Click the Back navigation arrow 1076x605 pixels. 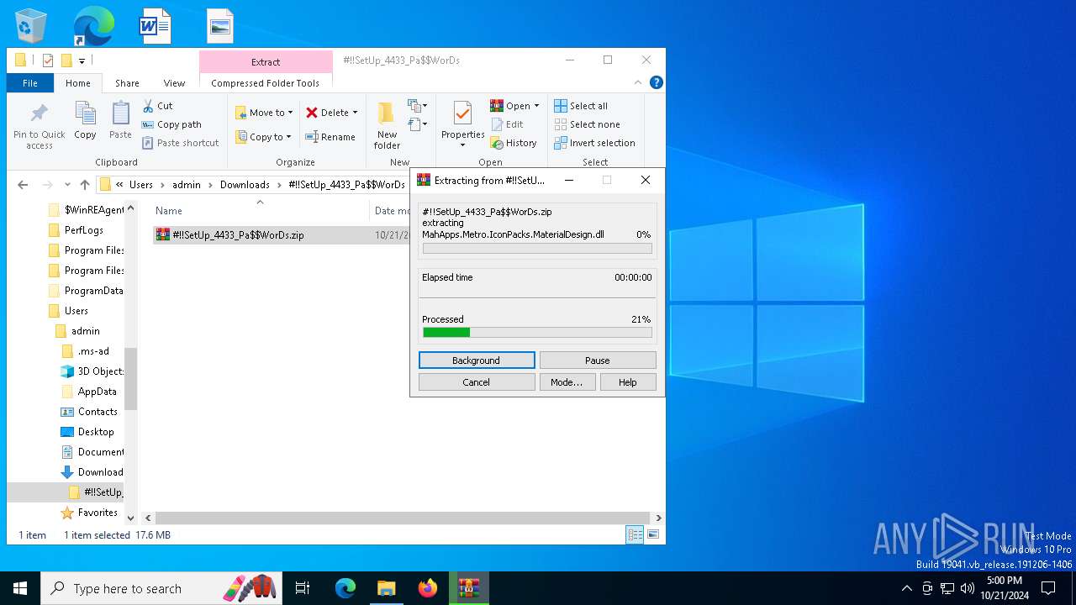(23, 185)
